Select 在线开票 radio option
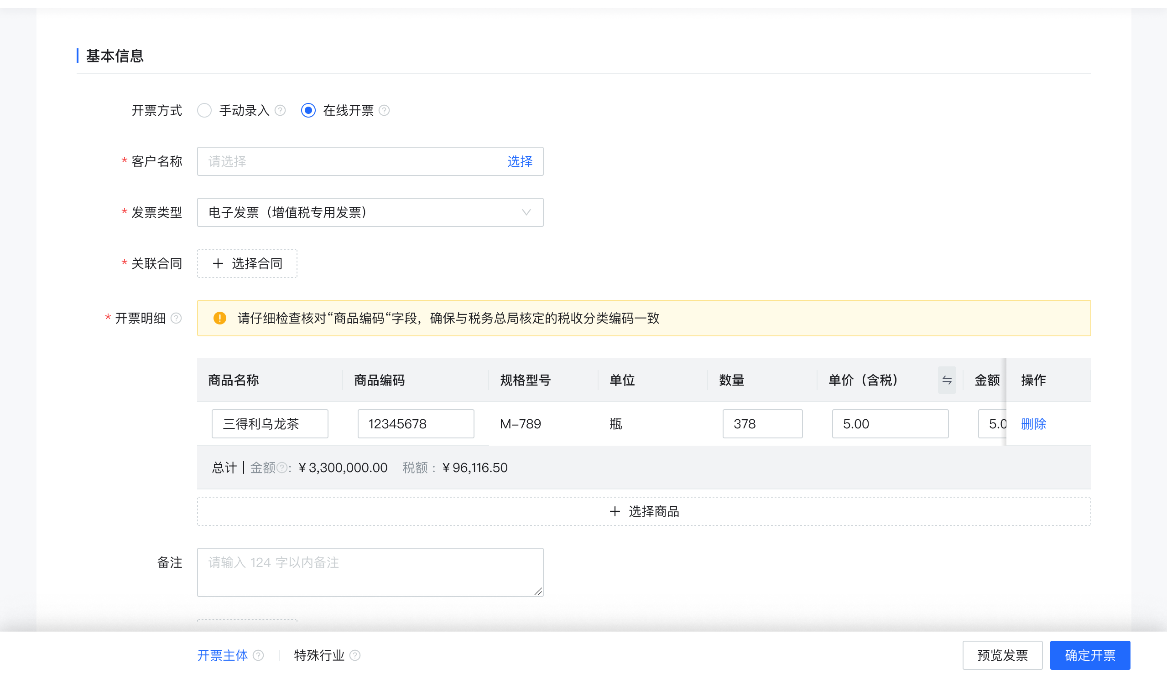1167x679 pixels. [x=308, y=111]
